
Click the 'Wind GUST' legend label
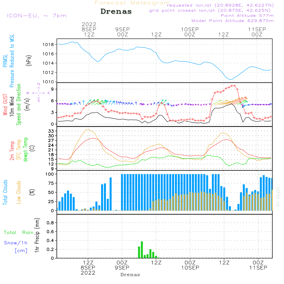point(5,105)
